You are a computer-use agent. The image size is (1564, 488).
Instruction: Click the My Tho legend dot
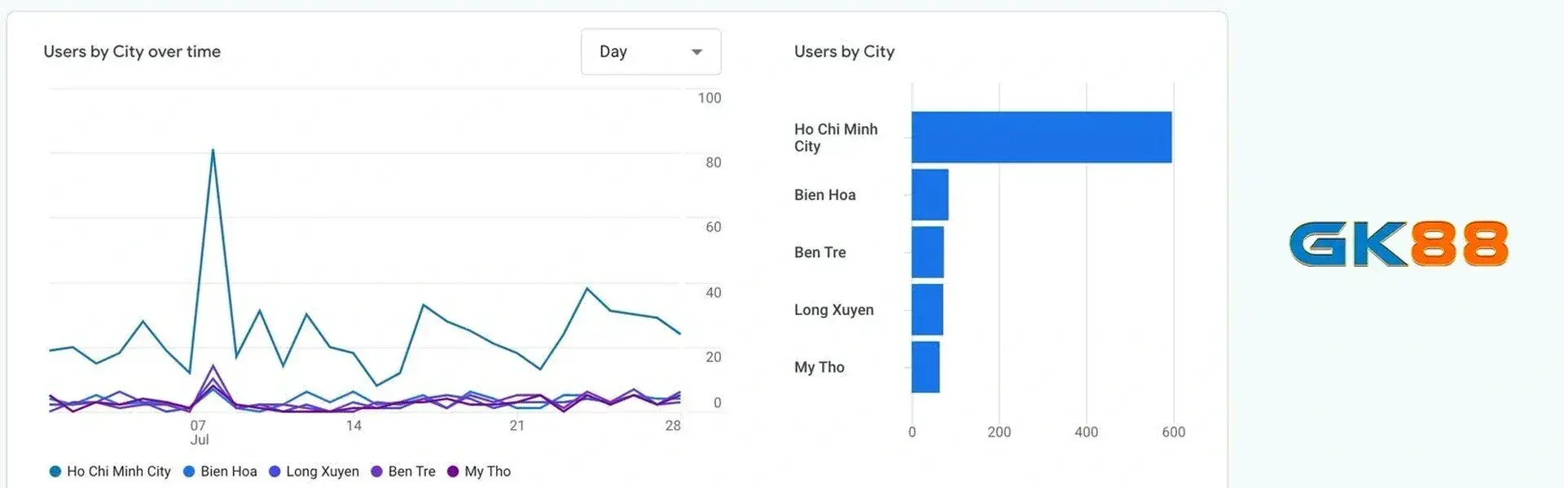click(453, 472)
